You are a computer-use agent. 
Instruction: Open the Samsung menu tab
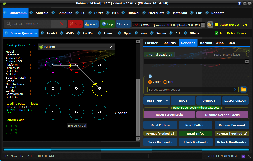(65, 13)
